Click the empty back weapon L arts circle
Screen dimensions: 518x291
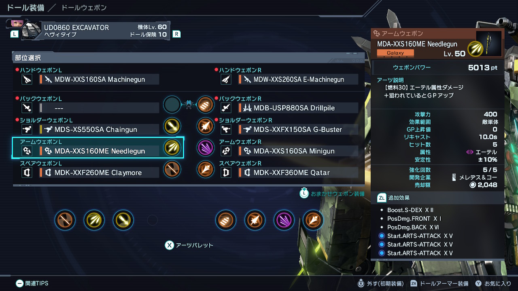[x=172, y=105]
